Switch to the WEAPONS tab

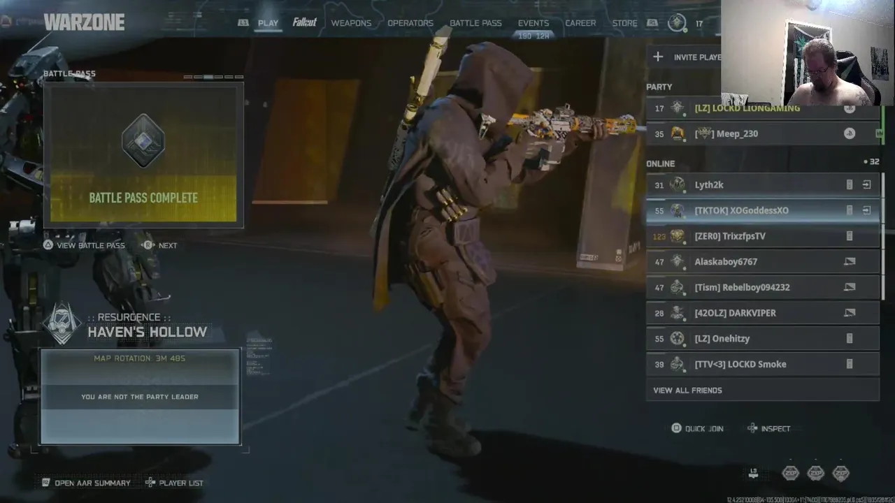pyautogui.click(x=351, y=23)
